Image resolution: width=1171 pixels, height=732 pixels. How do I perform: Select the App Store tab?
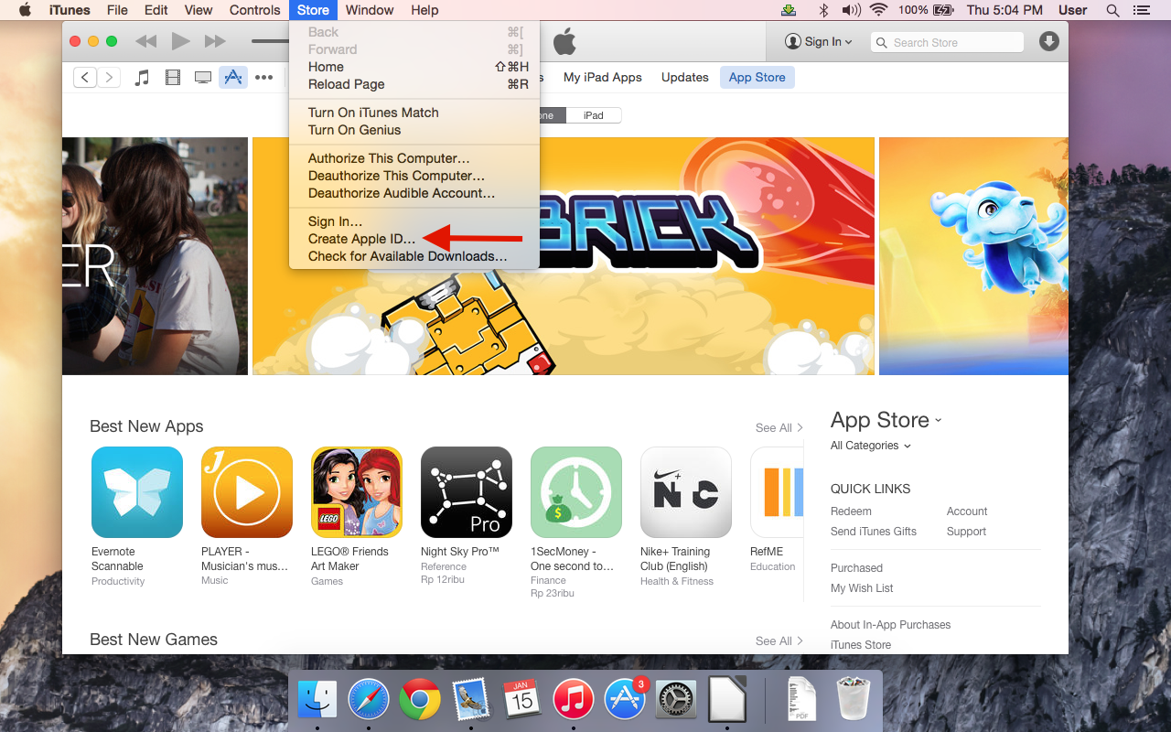757,78
